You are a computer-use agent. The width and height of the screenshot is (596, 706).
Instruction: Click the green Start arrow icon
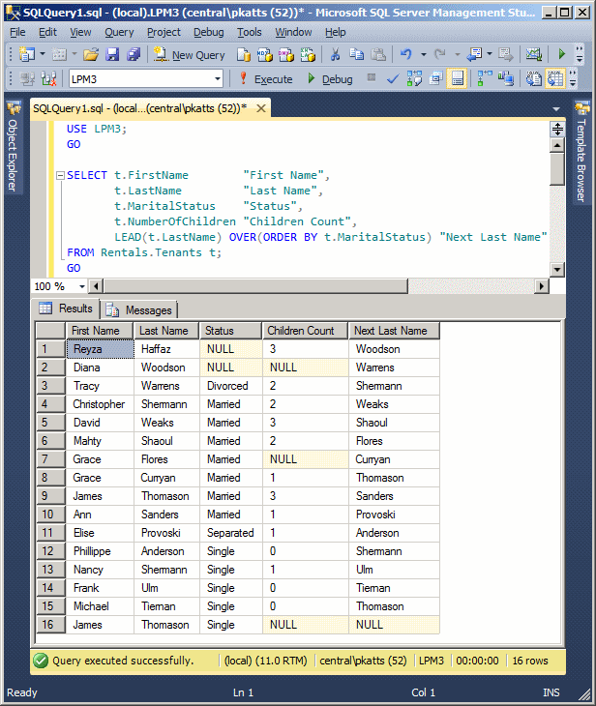(x=562, y=54)
